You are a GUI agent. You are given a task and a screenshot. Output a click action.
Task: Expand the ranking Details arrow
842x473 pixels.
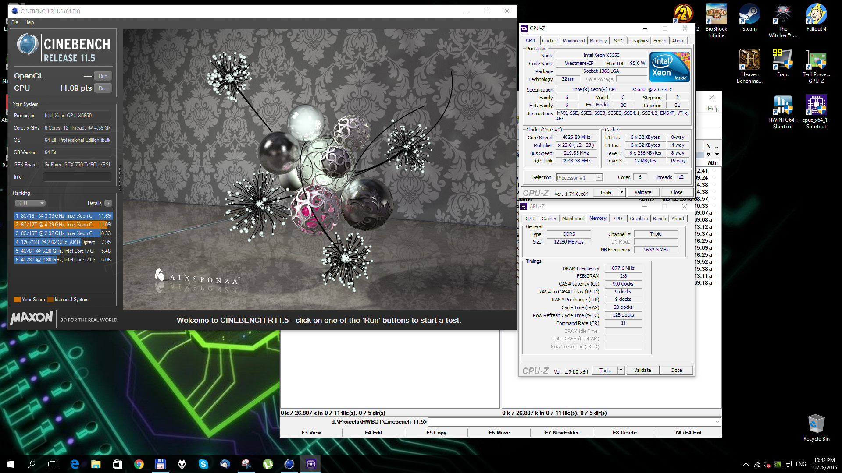click(x=108, y=203)
